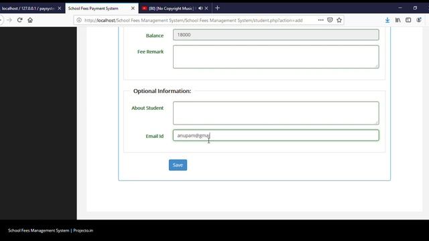Viewport: 429px width, 241px height.
Task: Open the library icon
Action: tap(397, 20)
